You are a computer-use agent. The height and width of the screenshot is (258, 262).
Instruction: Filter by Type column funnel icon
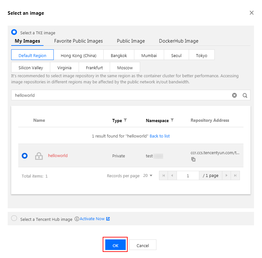[x=125, y=120]
